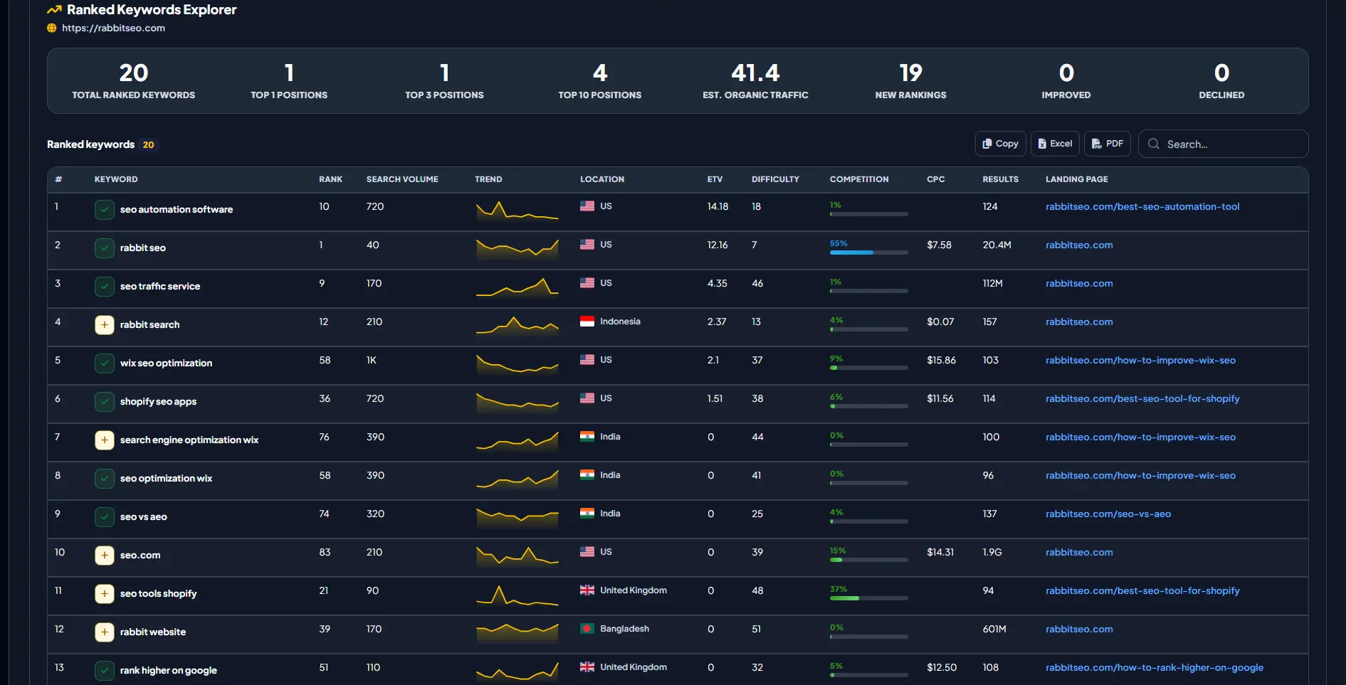This screenshot has width=1346, height=685.
Task: Click the trend sparkline for seo tools shopify
Action: pos(517,595)
